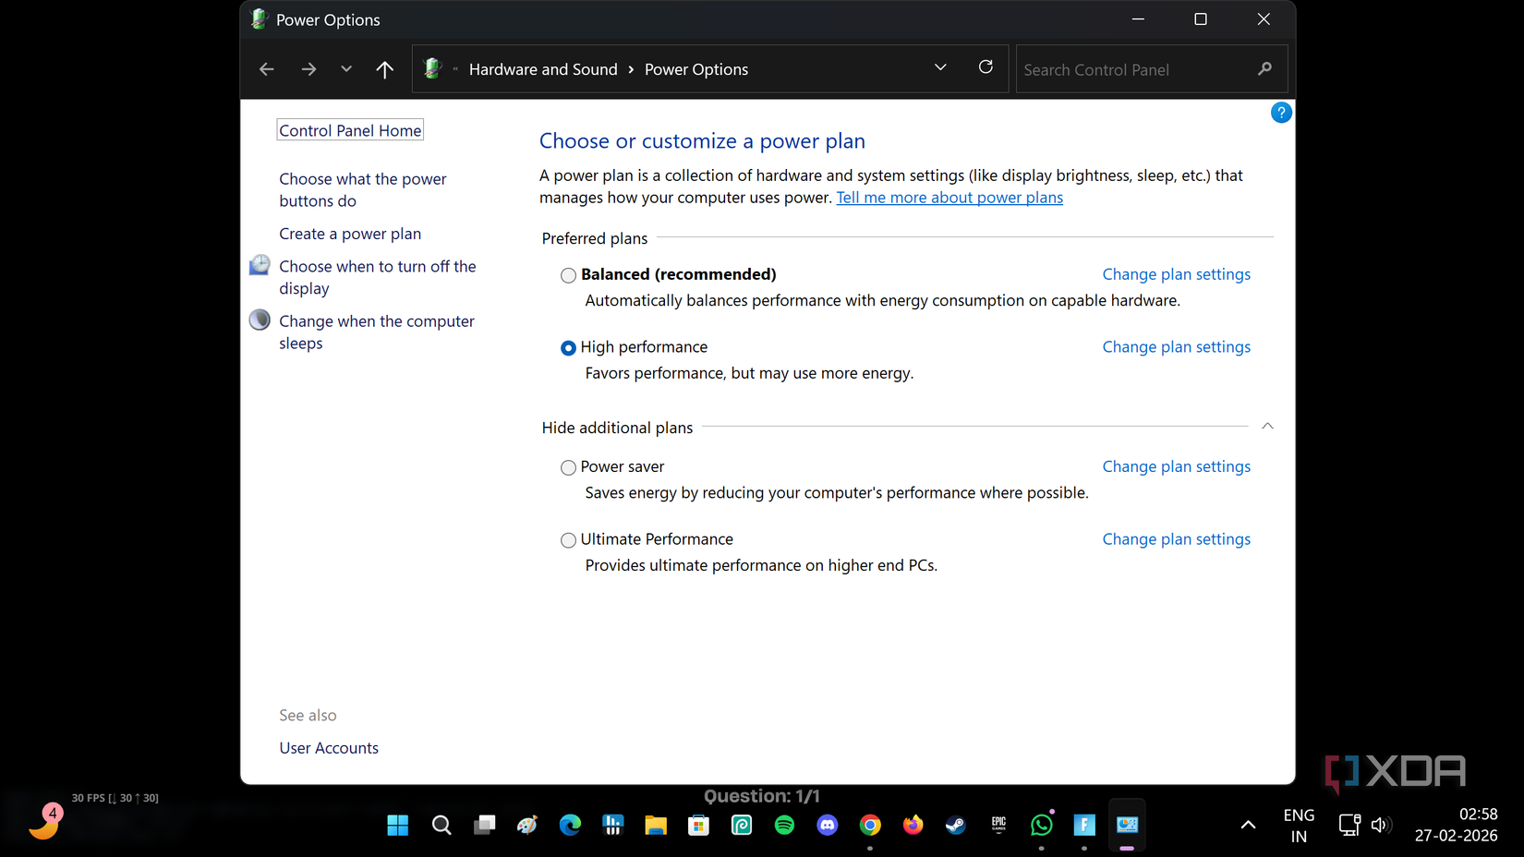Open File Explorer from the taskbar
The height and width of the screenshot is (857, 1524).
656,825
